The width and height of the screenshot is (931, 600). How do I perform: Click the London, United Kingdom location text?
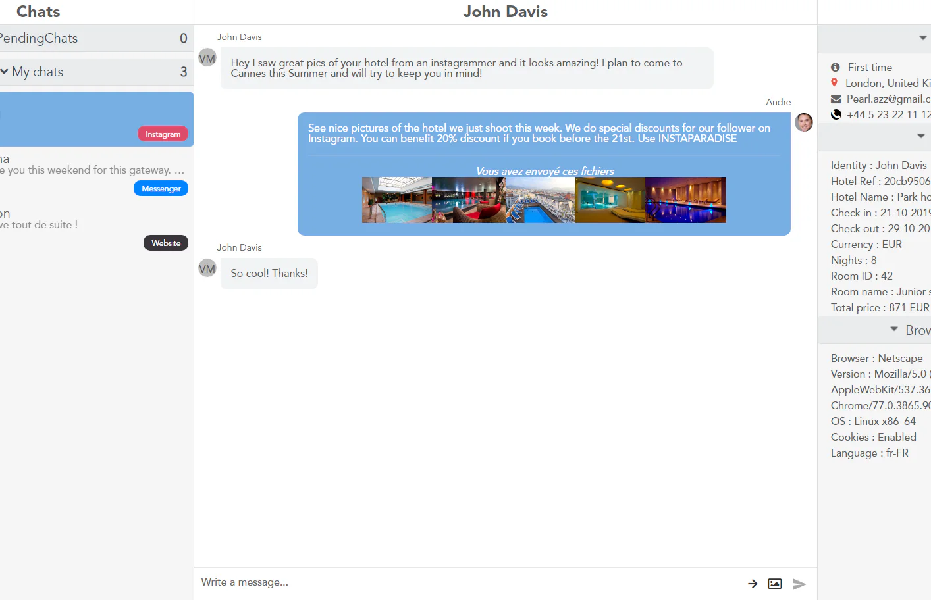[888, 83]
